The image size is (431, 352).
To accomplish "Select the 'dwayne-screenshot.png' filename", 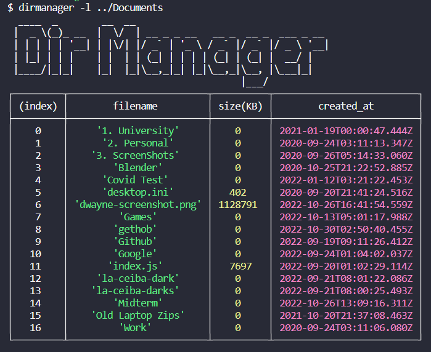I will coord(138,205).
